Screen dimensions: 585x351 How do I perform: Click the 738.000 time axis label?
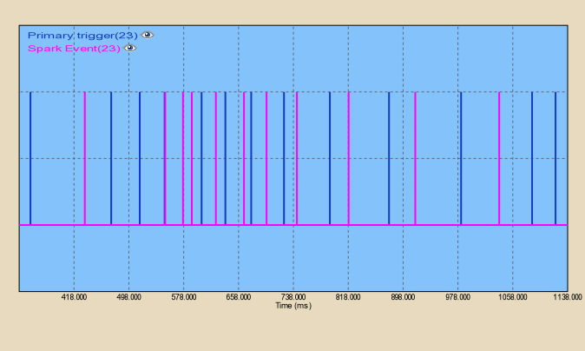coord(293,297)
